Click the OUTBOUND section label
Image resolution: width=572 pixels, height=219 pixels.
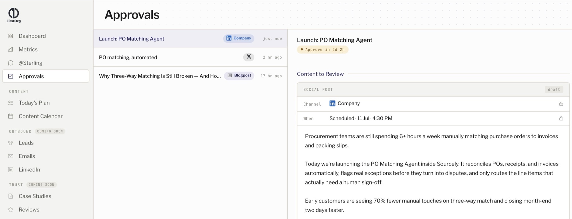(20, 131)
